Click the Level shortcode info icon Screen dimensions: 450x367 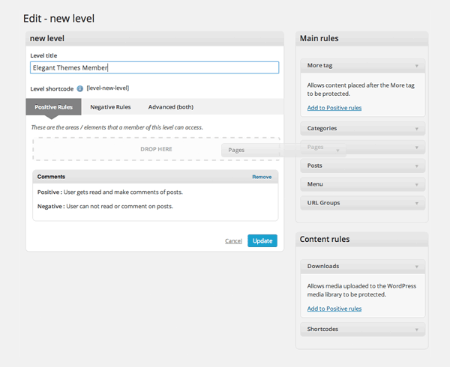pos(80,88)
